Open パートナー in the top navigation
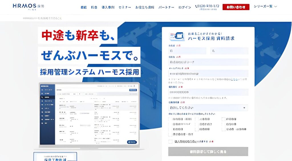Screen dimensions: 292x161 166,7
